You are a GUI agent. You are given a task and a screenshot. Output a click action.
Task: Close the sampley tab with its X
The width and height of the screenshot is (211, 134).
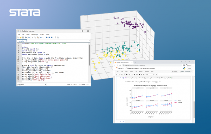[x=26, y=41]
